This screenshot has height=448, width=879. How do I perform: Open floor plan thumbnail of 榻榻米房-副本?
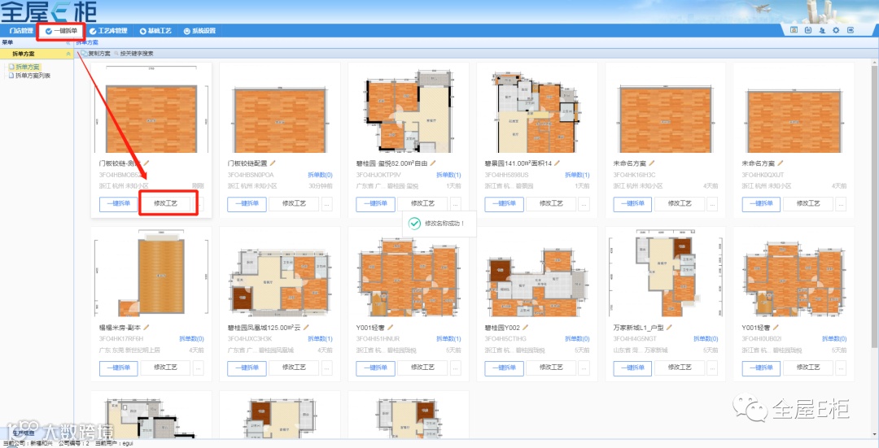(x=151, y=275)
